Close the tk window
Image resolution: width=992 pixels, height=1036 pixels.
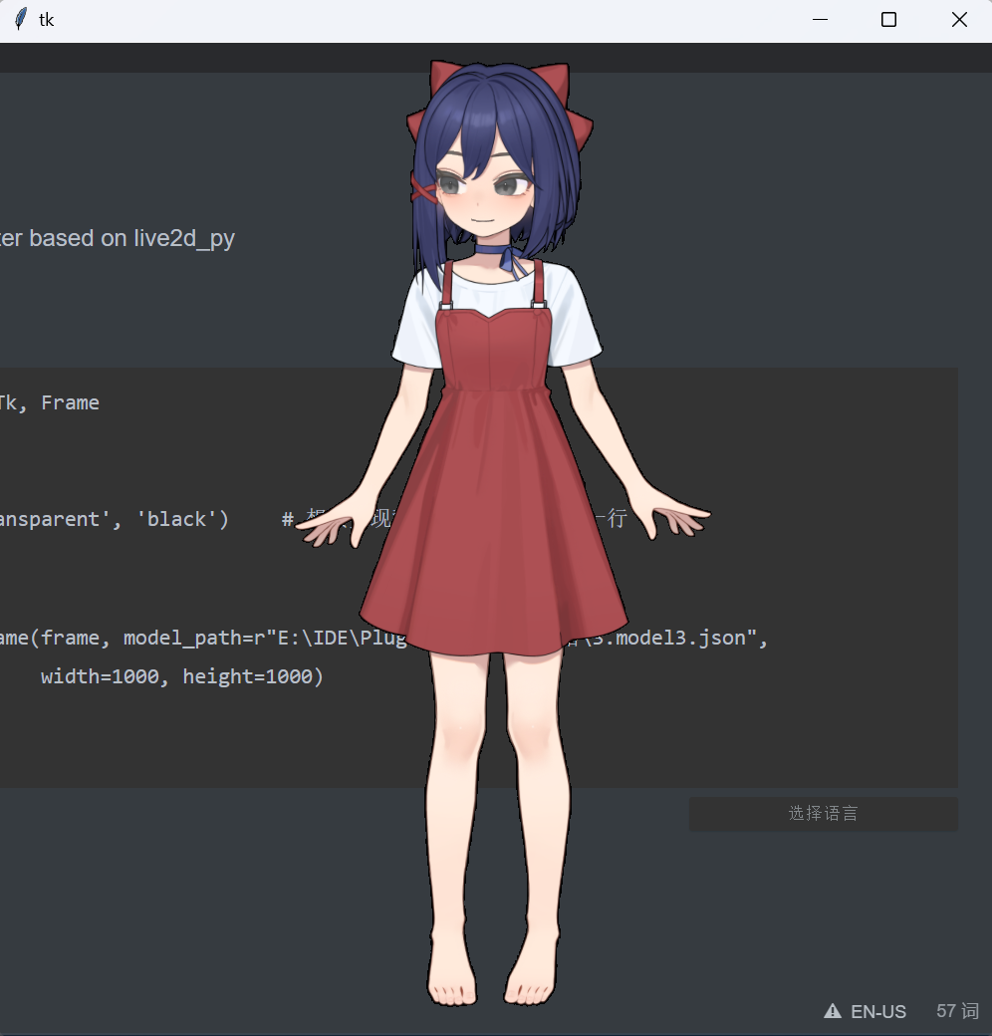pyautogui.click(x=959, y=20)
